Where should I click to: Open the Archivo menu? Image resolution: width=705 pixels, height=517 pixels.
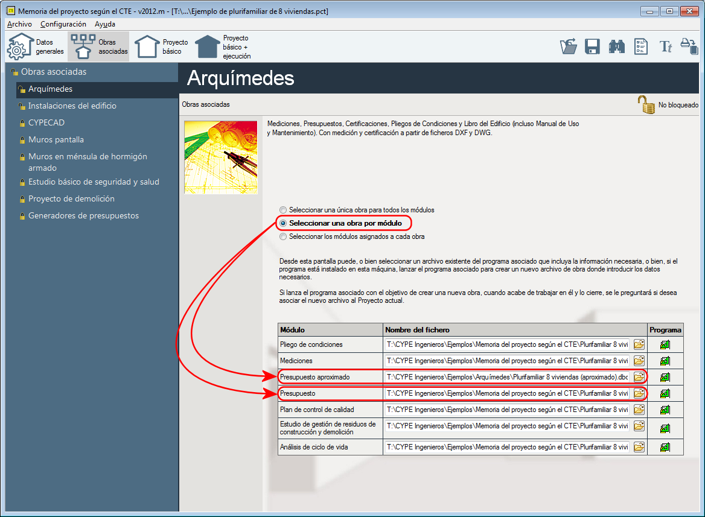(19, 24)
